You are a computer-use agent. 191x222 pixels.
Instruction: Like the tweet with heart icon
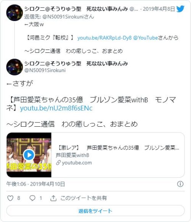[x=10, y=198]
